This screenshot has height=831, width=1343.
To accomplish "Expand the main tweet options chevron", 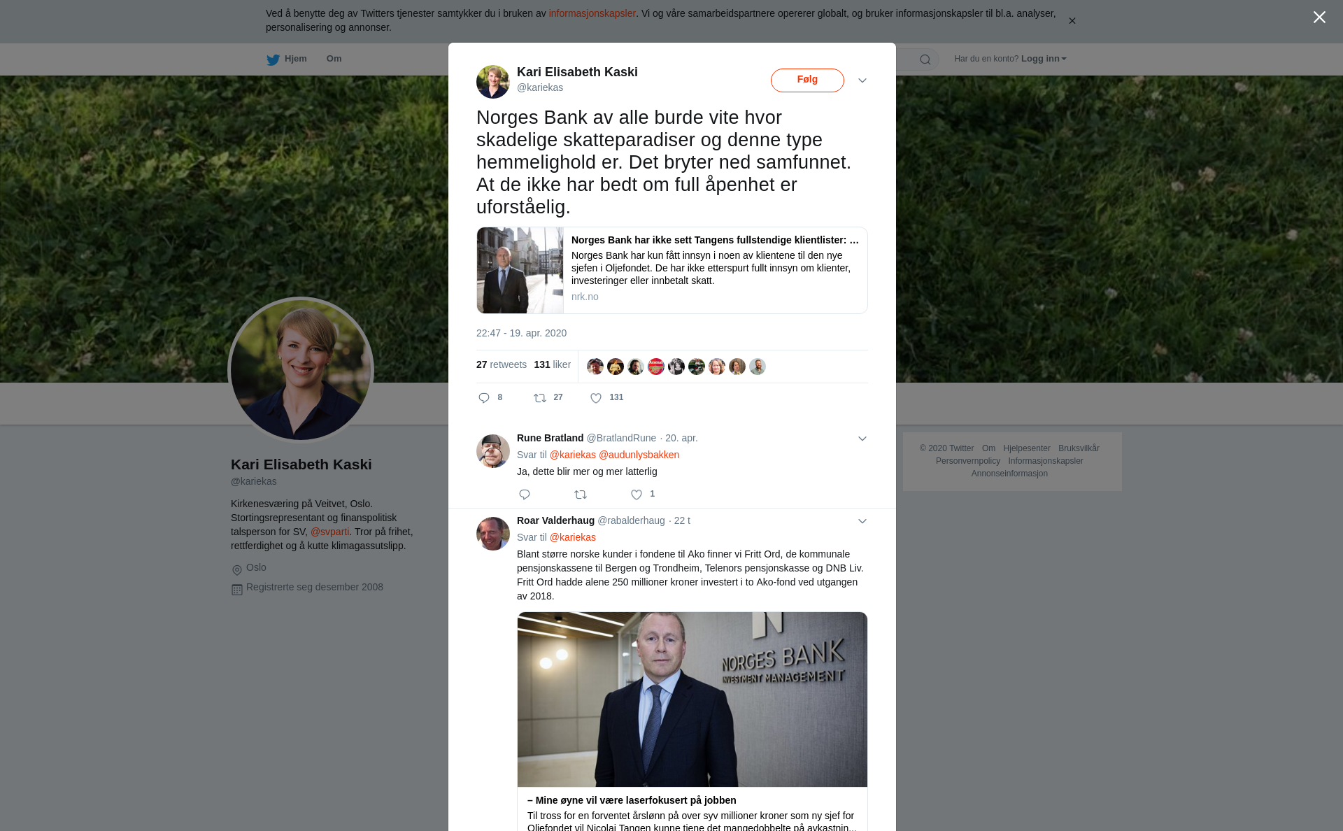I will 862,80.
